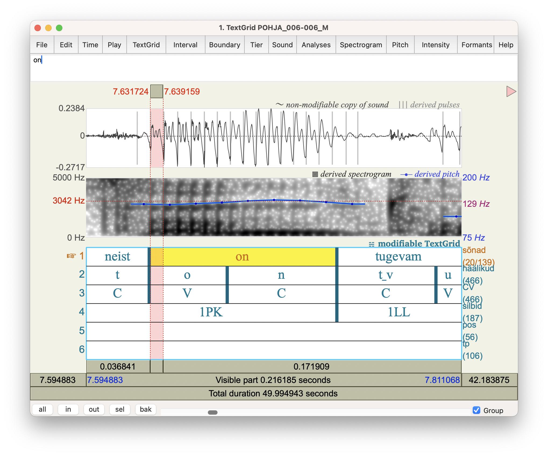Image resolution: width=548 pixels, height=456 pixels.
Task: Select the '1PK' interval in tier 4
Action: coord(211,312)
